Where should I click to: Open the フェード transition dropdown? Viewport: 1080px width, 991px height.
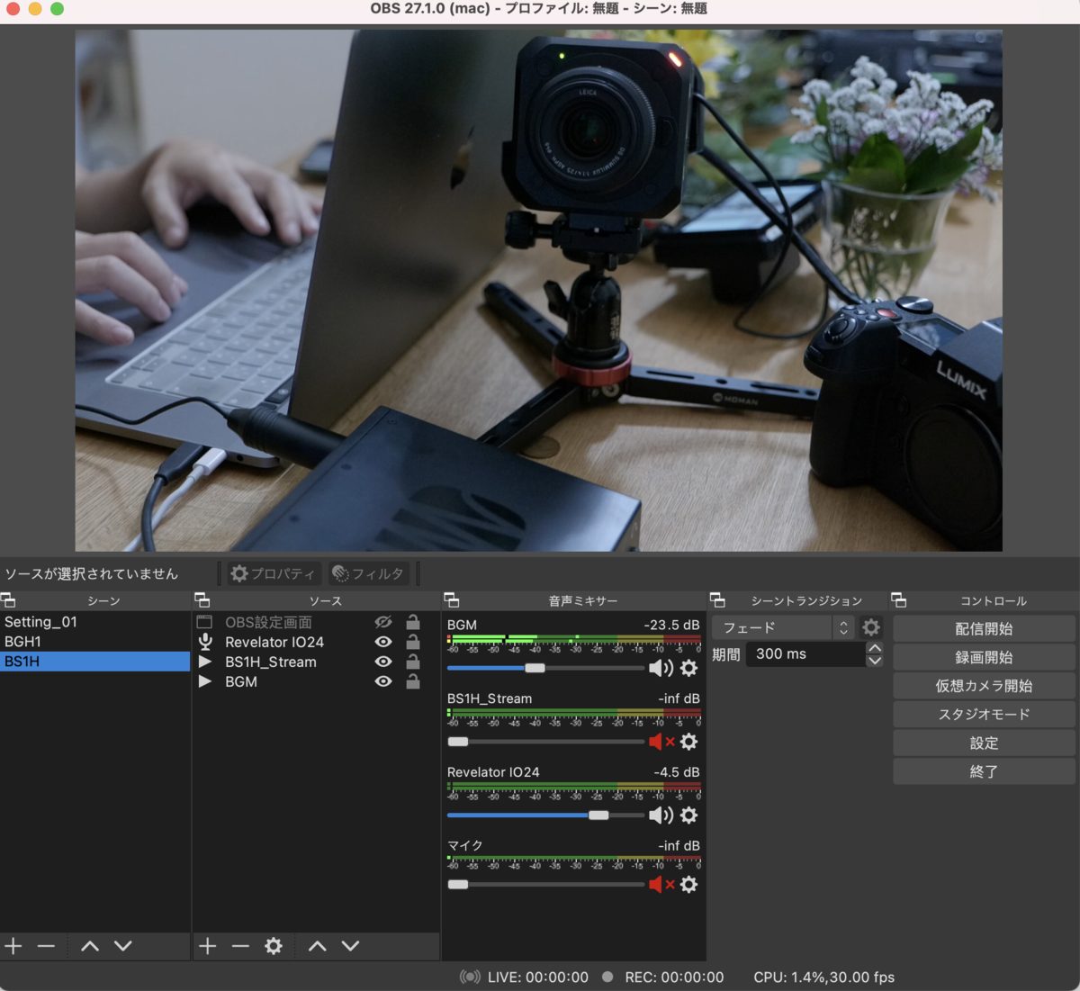pos(782,627)
